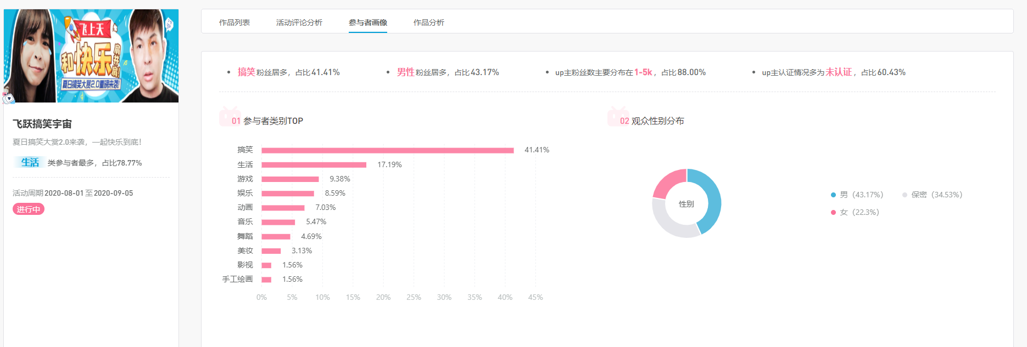Click the 02 section TV icon

click(618, 117)
